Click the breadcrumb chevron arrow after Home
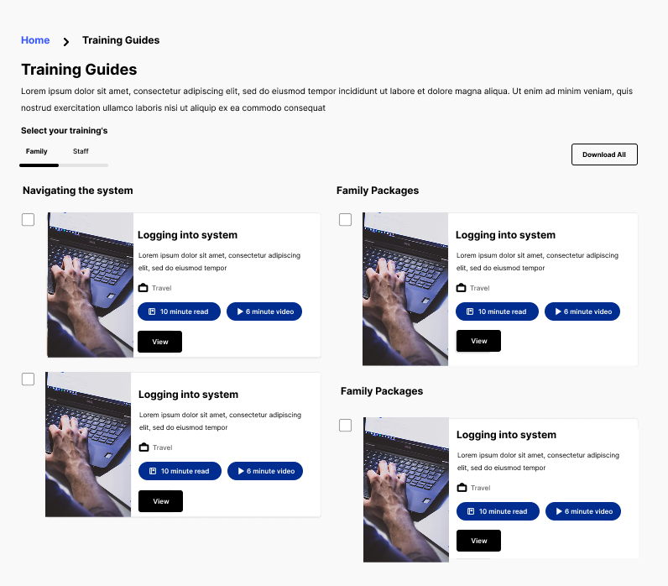The width and height of the screenshot is (668, 586). tap(66, 41)
